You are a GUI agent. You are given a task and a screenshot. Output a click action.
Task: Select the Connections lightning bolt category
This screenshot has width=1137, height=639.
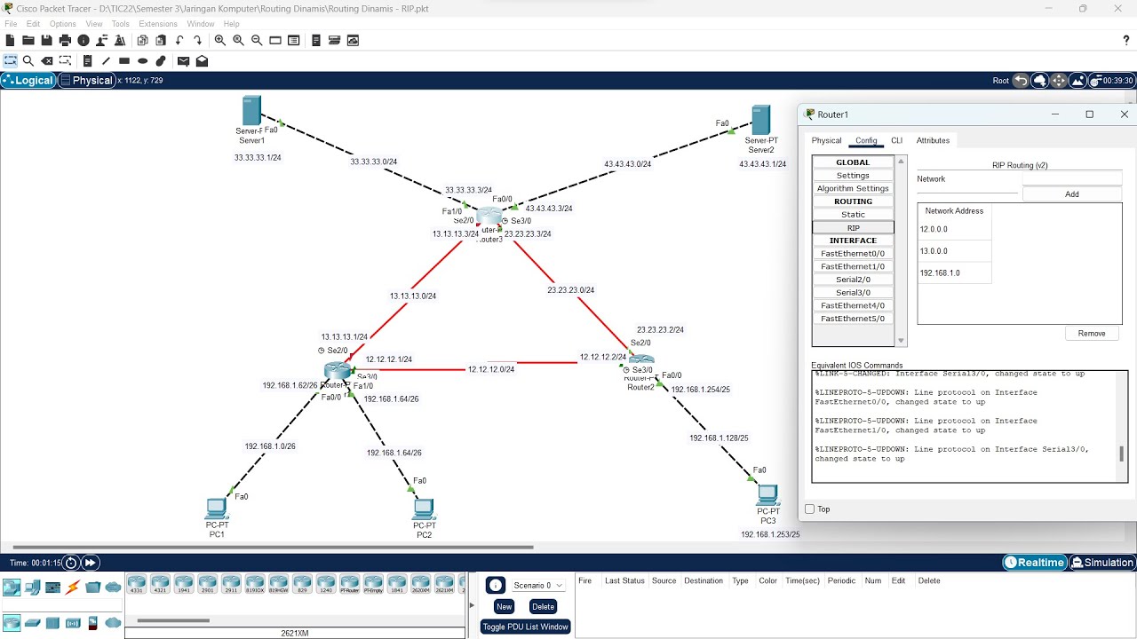73,587
